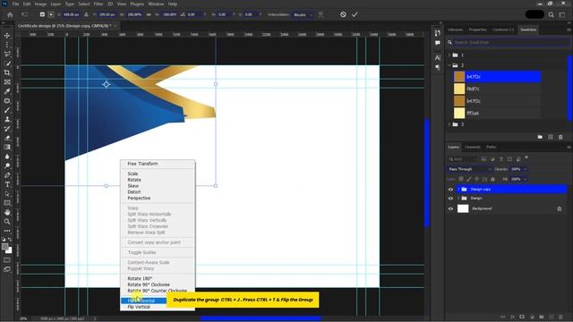Viewport: 573px width, 322px height.
Task: Expand swatch group 1
Action: [449, 55]
